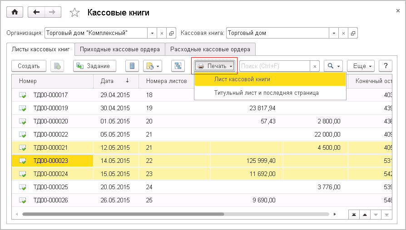This screenshot has height=230, width=406.
Task: Go back with the left arrow
Action: point(37,12)
